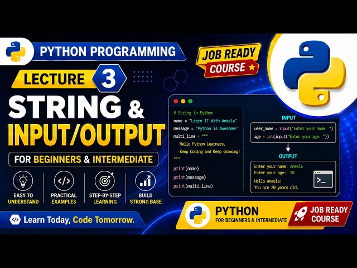Click the JOB READY COURSE text beside the rocket
The image size is (357, 268).
329,214
